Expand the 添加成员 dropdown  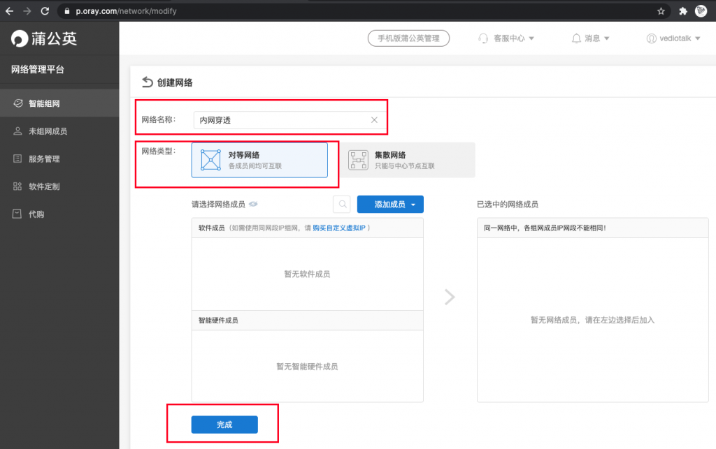pyautogui.click(x=390, y=204)
